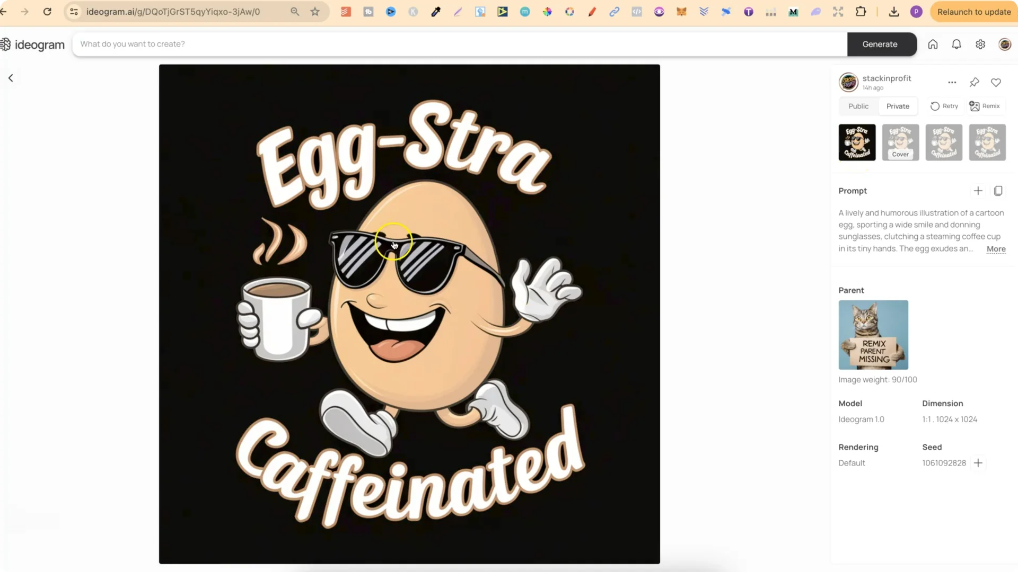Adjust the Image weight value
Viewport: 1018px width, 572px height.
877,379
